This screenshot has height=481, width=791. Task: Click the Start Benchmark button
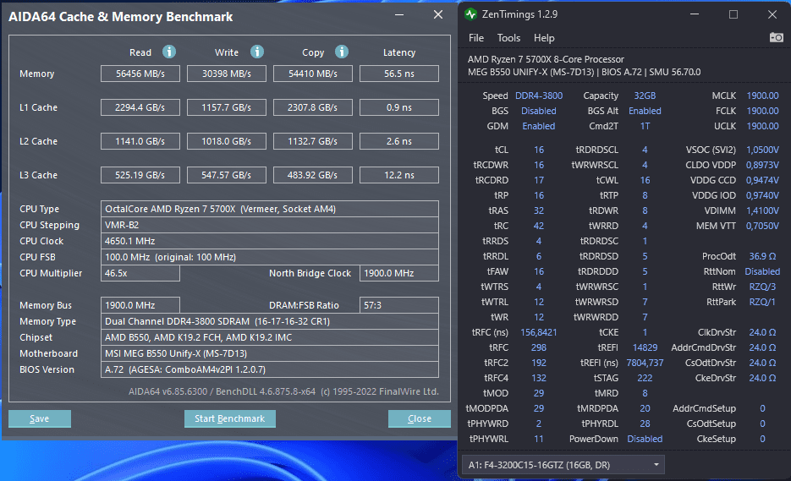coord(229,418)
